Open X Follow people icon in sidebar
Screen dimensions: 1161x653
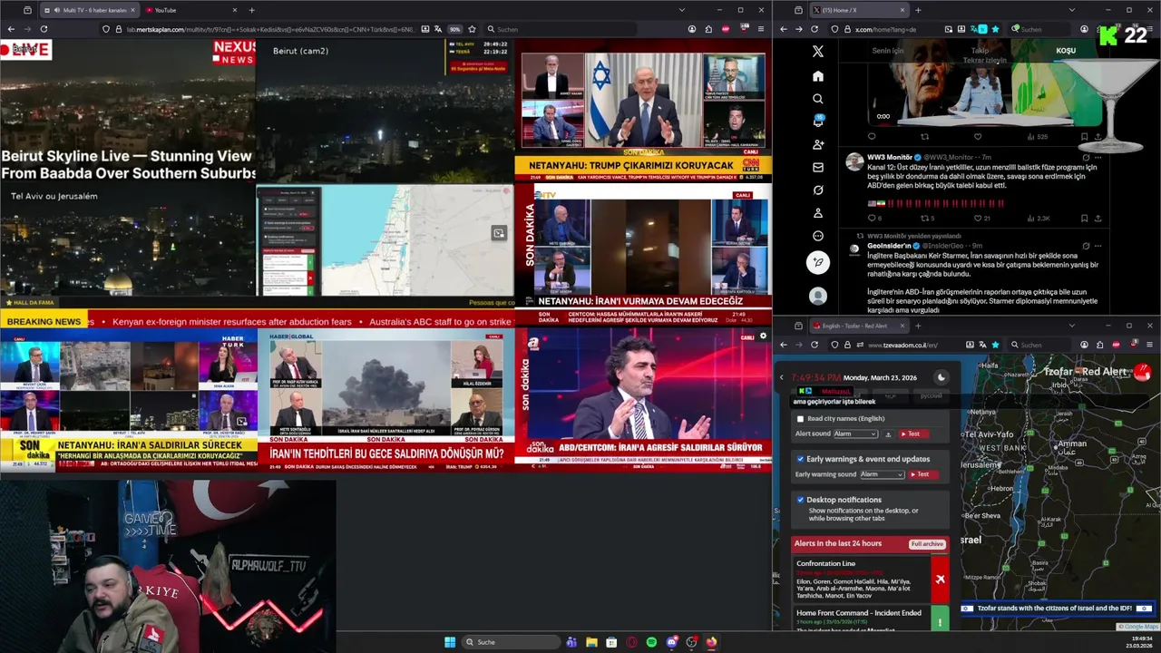point(818,144)
